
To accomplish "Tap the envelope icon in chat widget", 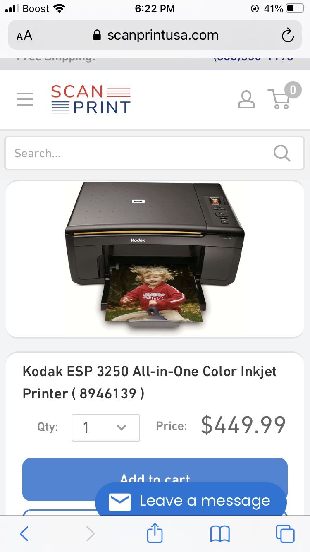I will [120, 502].
